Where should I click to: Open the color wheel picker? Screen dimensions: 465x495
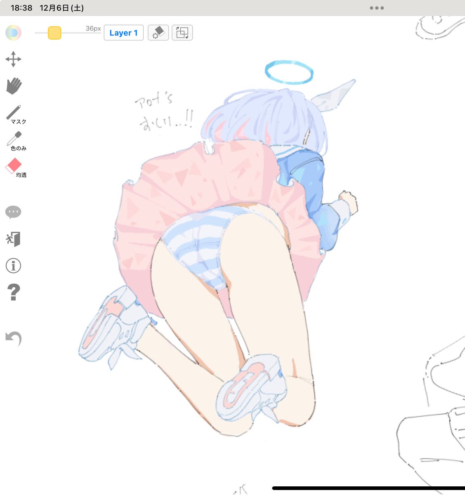point(13,33)
